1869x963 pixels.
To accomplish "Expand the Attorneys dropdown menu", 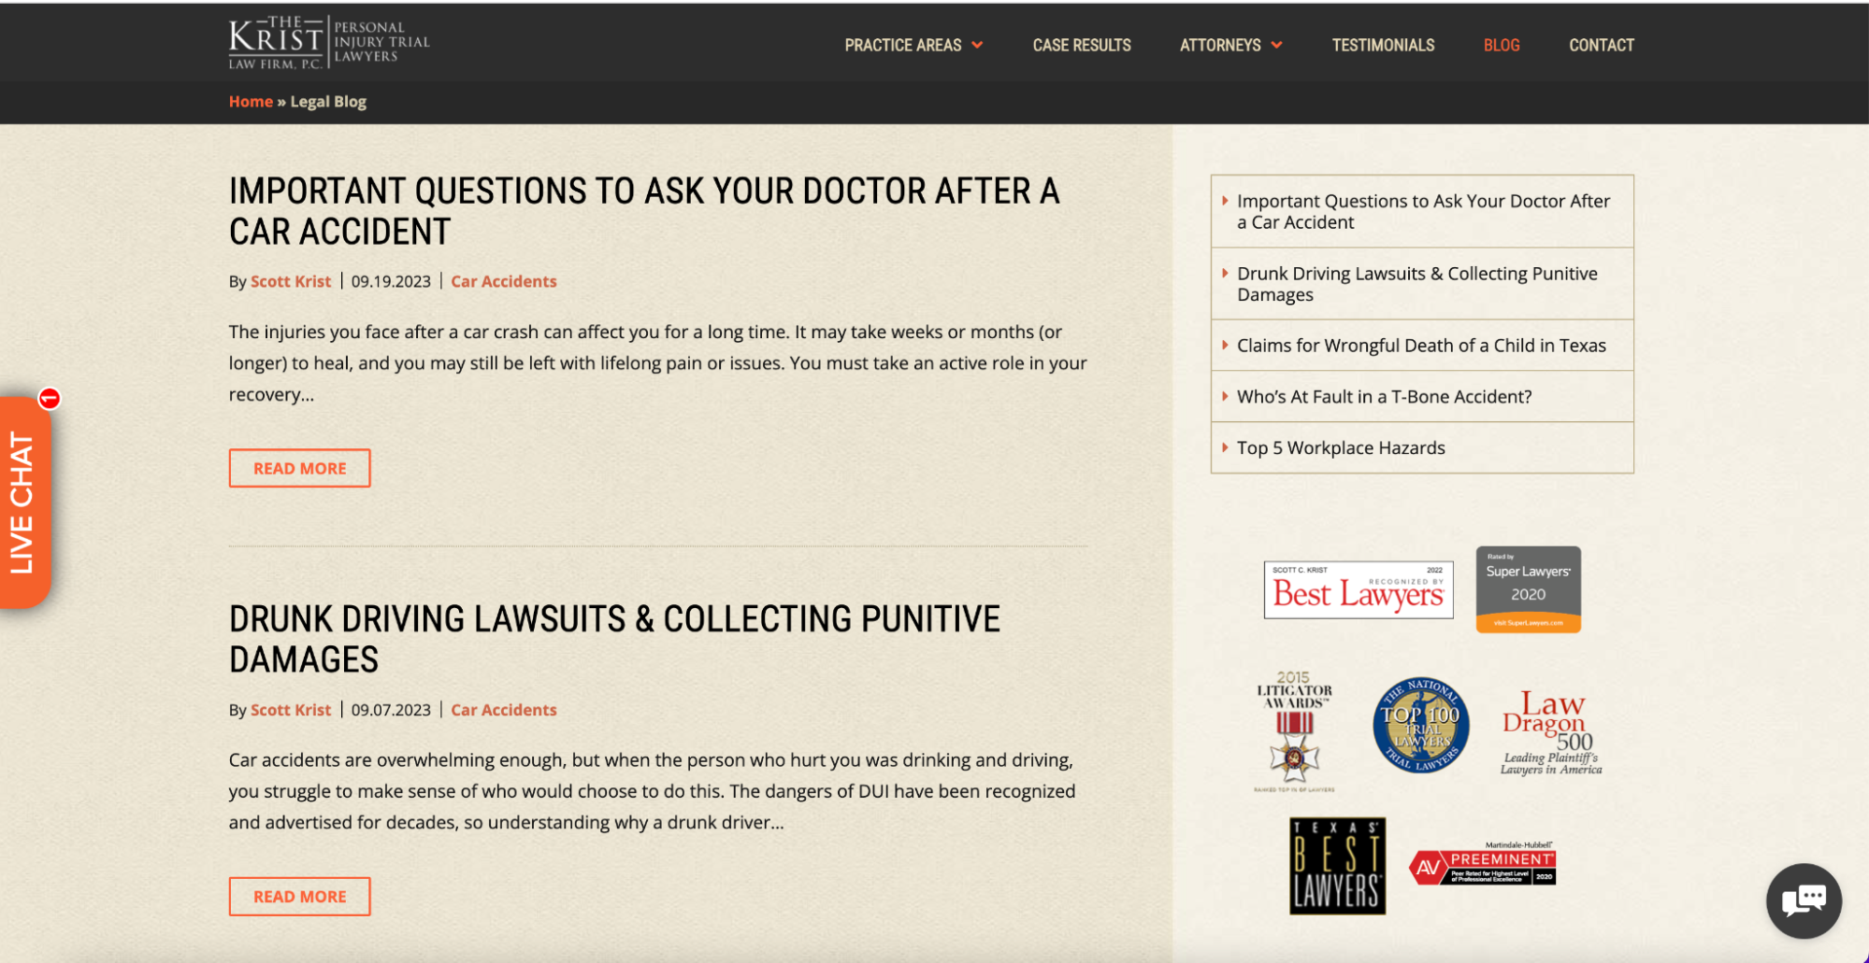I will click(1229, 45).
